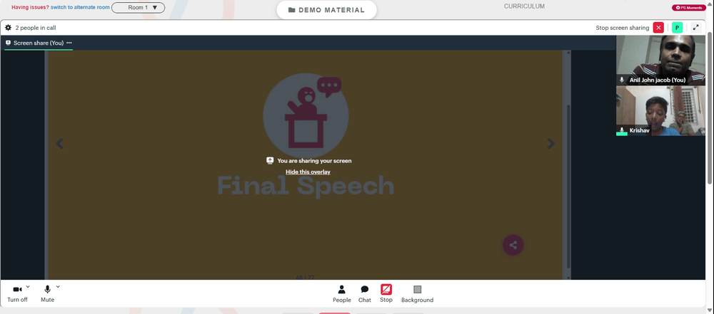This screenshot has width=714, height=314.
Task: Click the Having issues? text
Action: [x=31, y=8]
